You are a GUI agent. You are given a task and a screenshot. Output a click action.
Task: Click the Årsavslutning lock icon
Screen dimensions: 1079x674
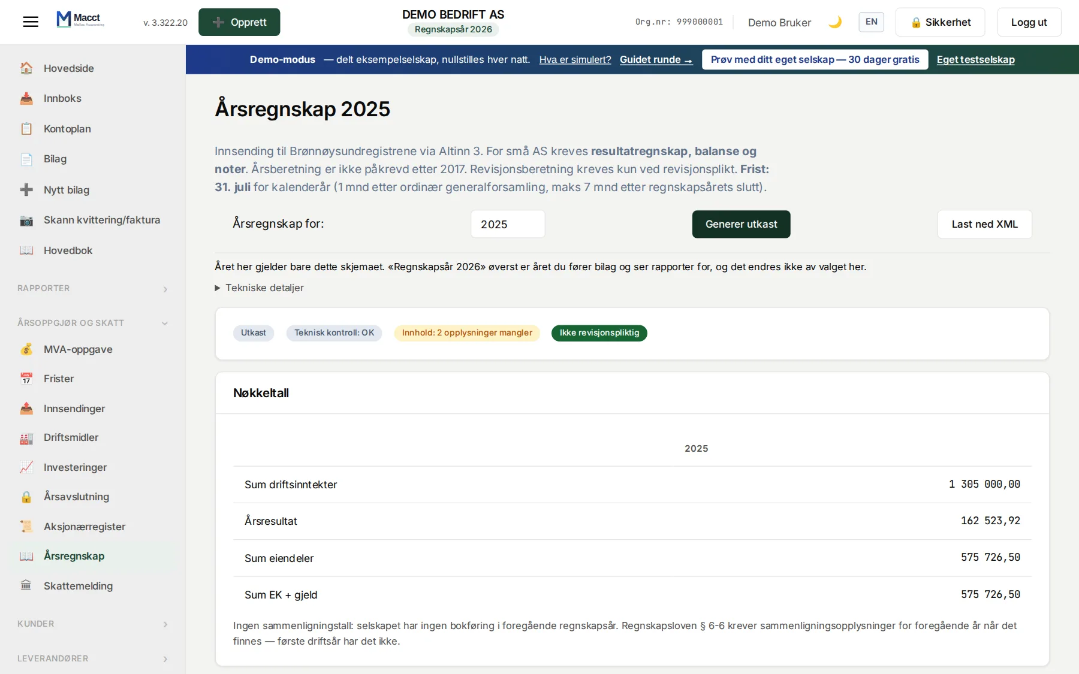[26, 497]
